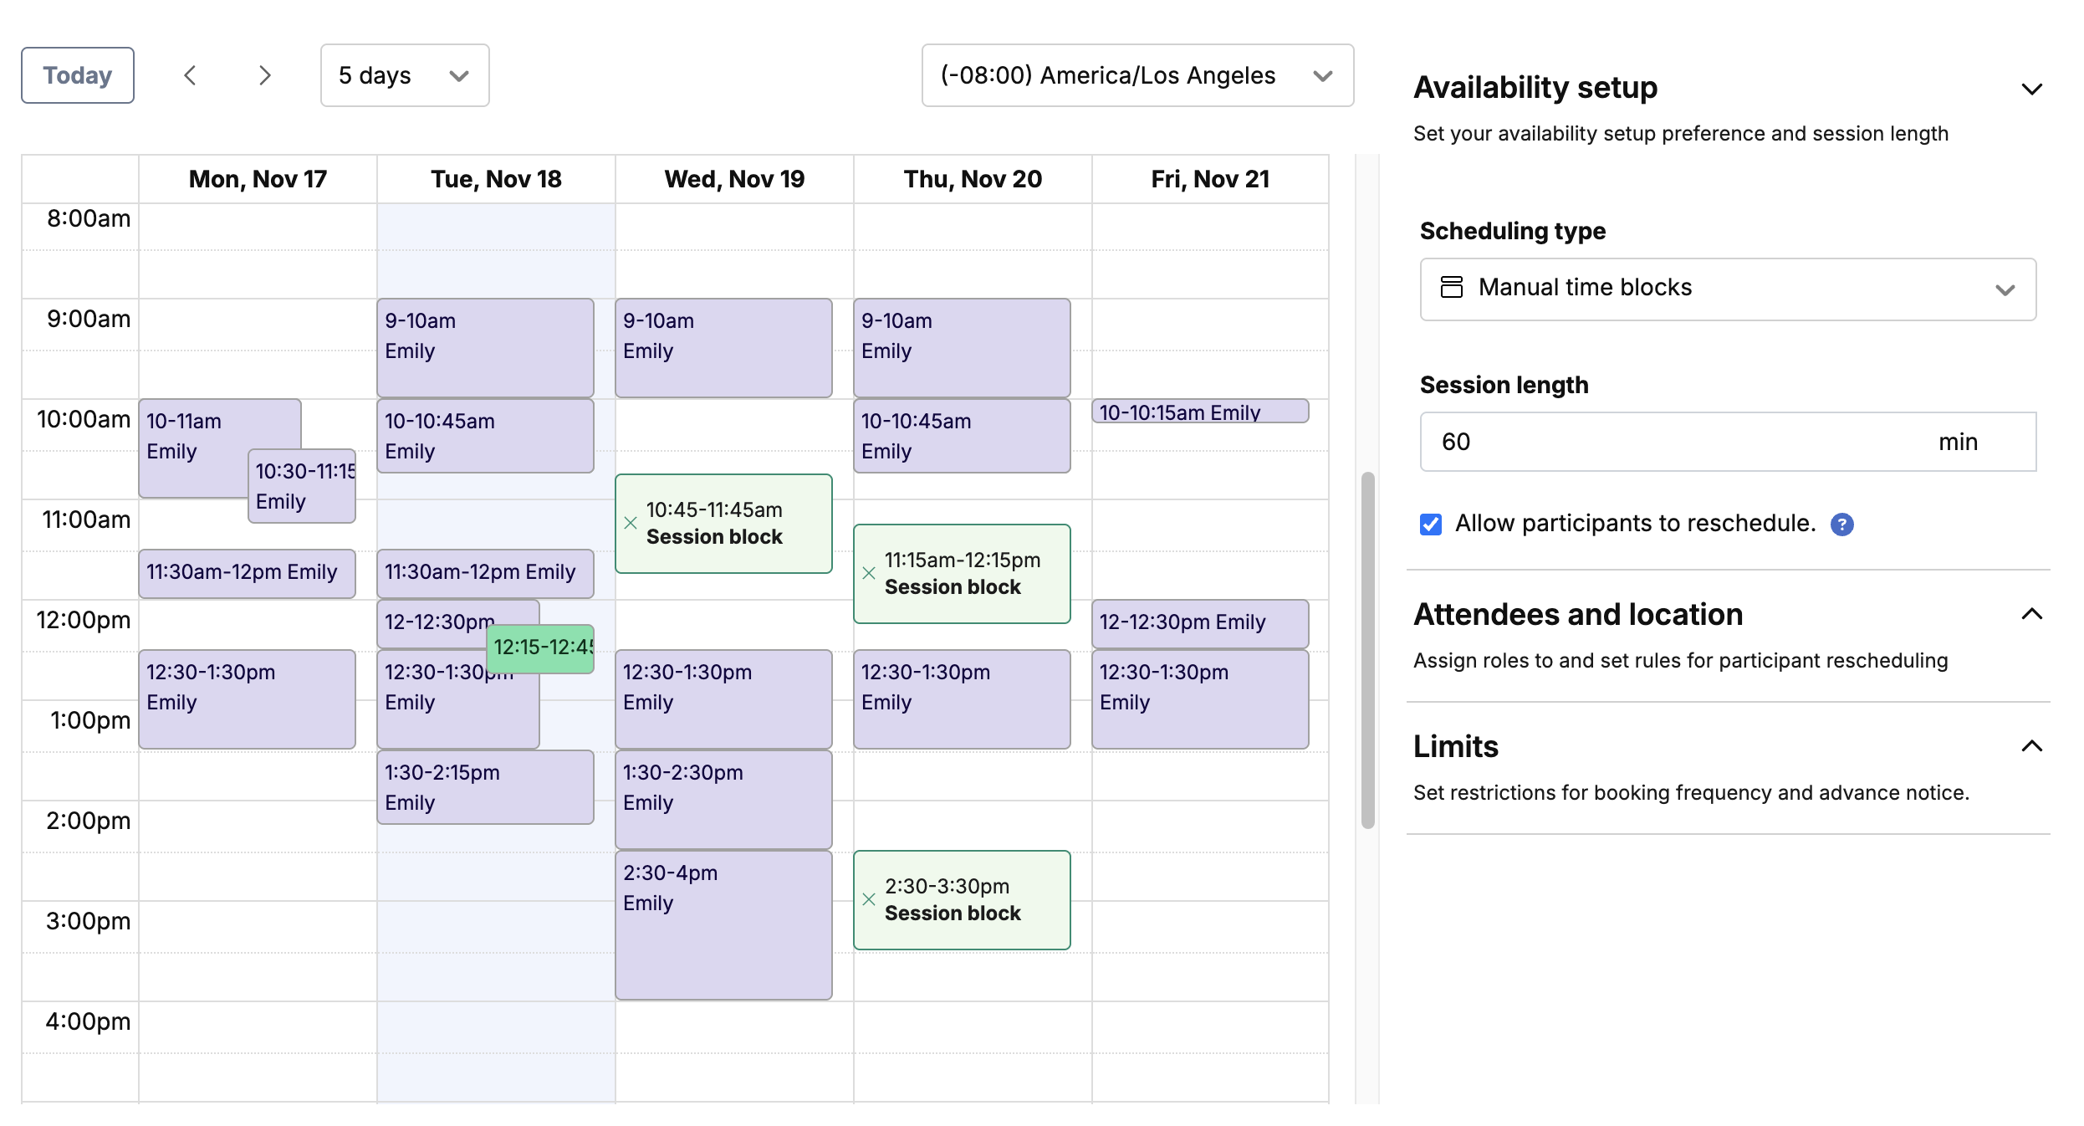Open the 5 days view dropdown
The image size is (2084, 1126).
[x=404, y=75]
